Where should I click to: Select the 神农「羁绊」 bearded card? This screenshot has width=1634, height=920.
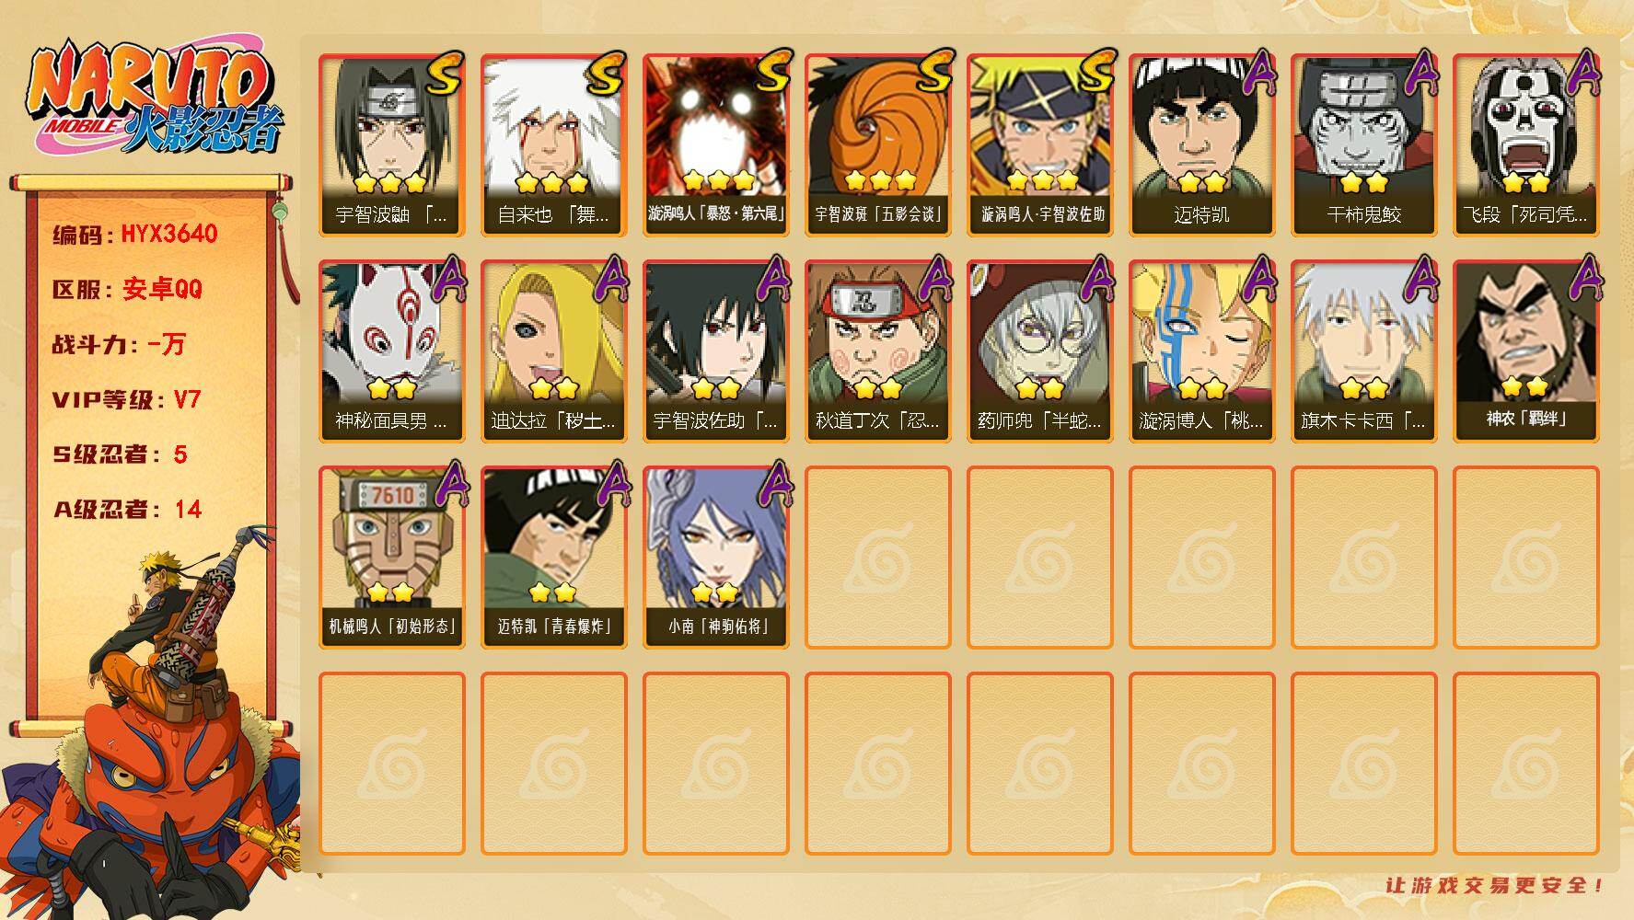(1526, 351)
